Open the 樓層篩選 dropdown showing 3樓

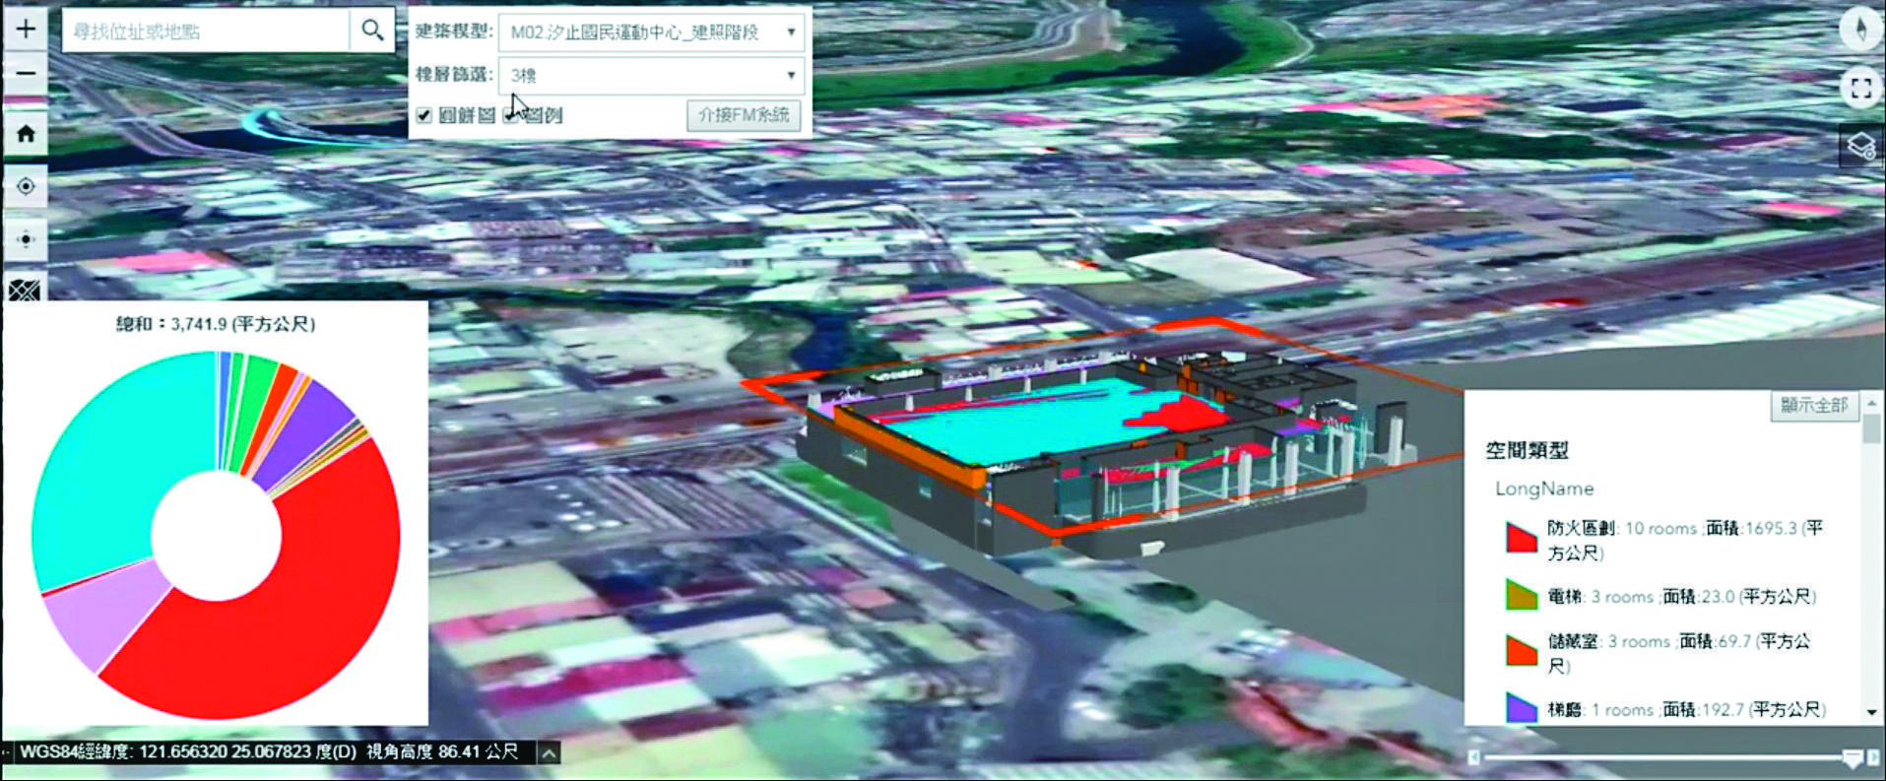point(651,75)
